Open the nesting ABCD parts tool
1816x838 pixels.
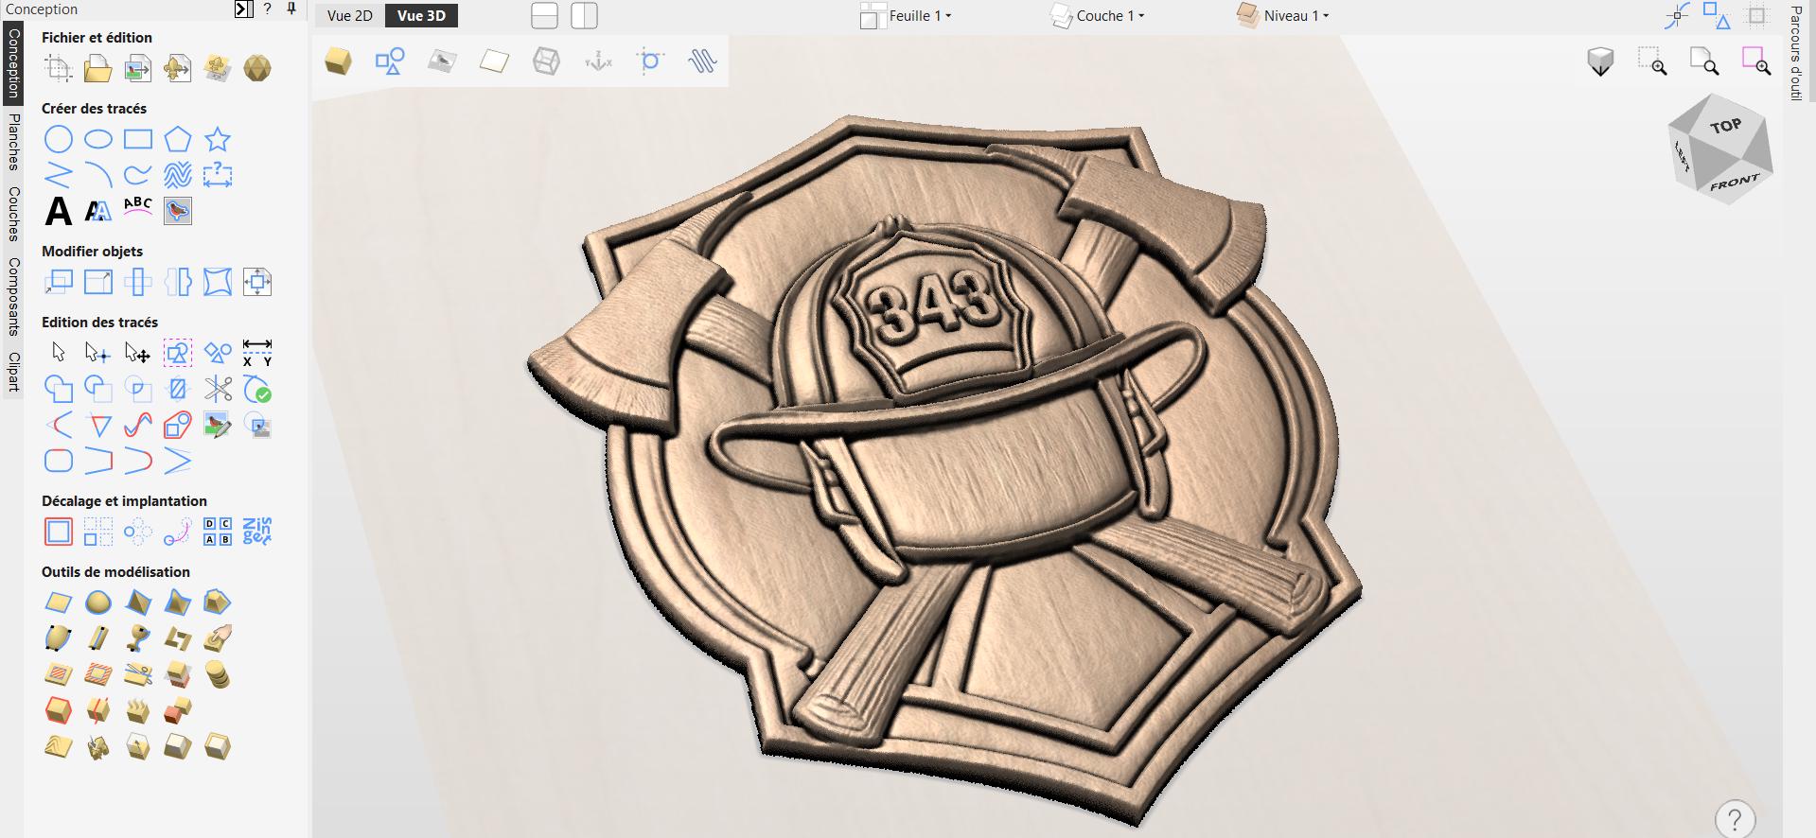(x=218, y=532)
